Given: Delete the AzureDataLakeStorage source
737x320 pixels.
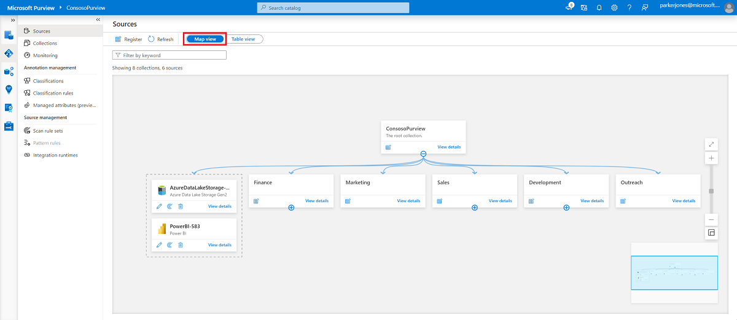Looking at the screenshot, I should (x=181, y=206).
